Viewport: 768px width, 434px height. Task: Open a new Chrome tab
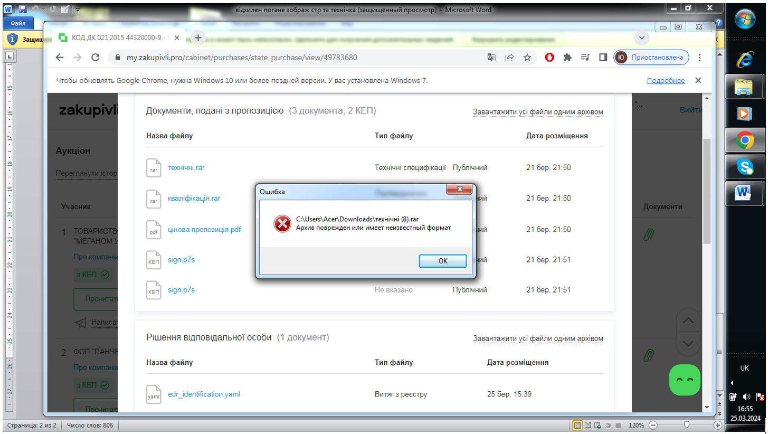[x=198, y=37]
